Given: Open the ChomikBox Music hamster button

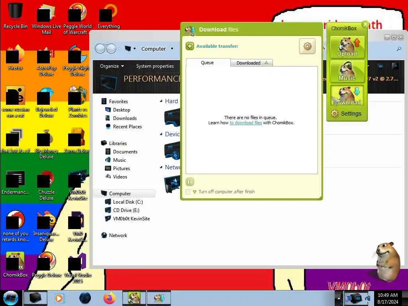Looking at the screenshot, I should (x=347, y=71).
